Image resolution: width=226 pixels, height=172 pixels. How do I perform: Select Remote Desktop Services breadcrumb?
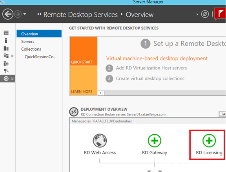[x=80, y=15]
